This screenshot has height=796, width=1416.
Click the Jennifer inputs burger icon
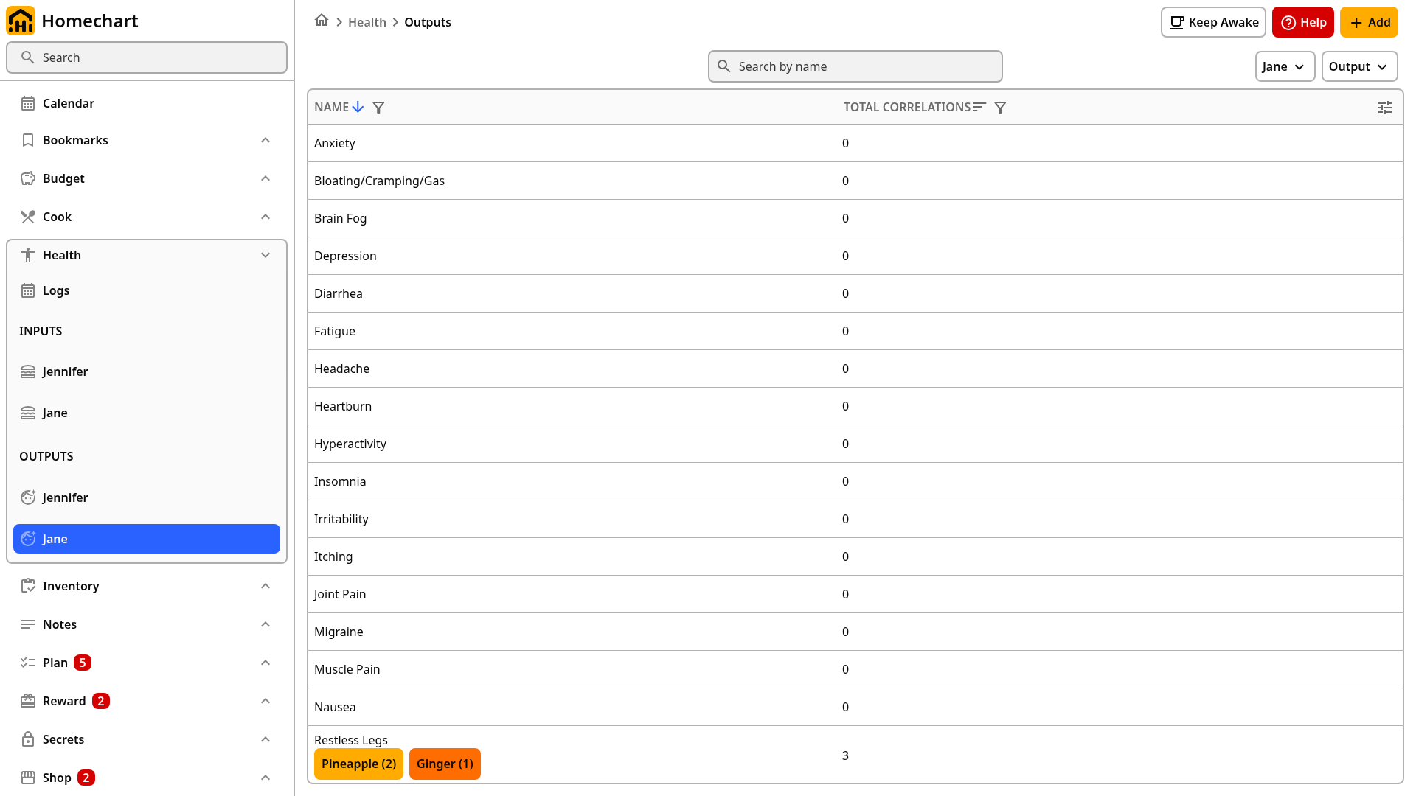(28, 371)
